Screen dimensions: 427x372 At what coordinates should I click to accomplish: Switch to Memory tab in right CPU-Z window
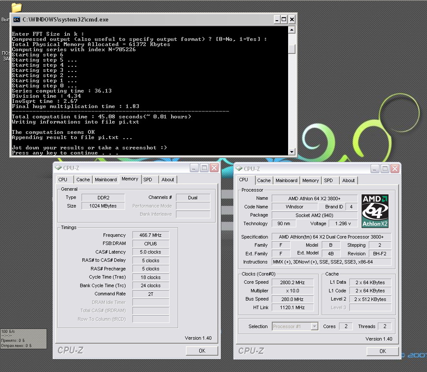click(x=311, y=180)
